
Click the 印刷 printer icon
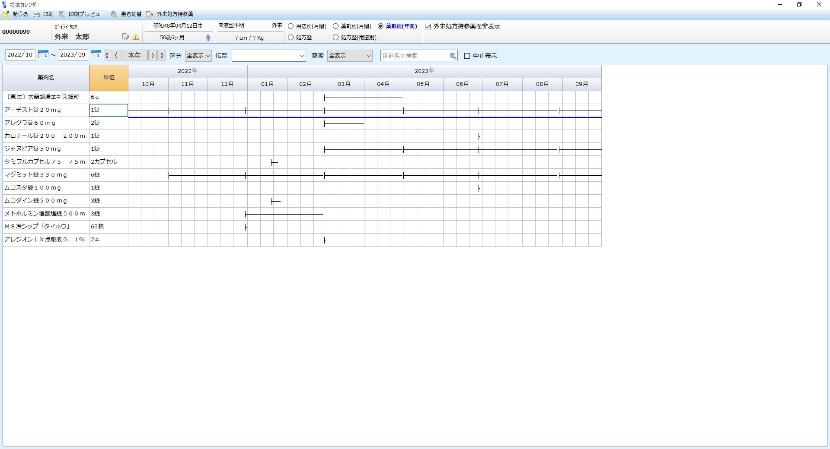coord(37,14)
